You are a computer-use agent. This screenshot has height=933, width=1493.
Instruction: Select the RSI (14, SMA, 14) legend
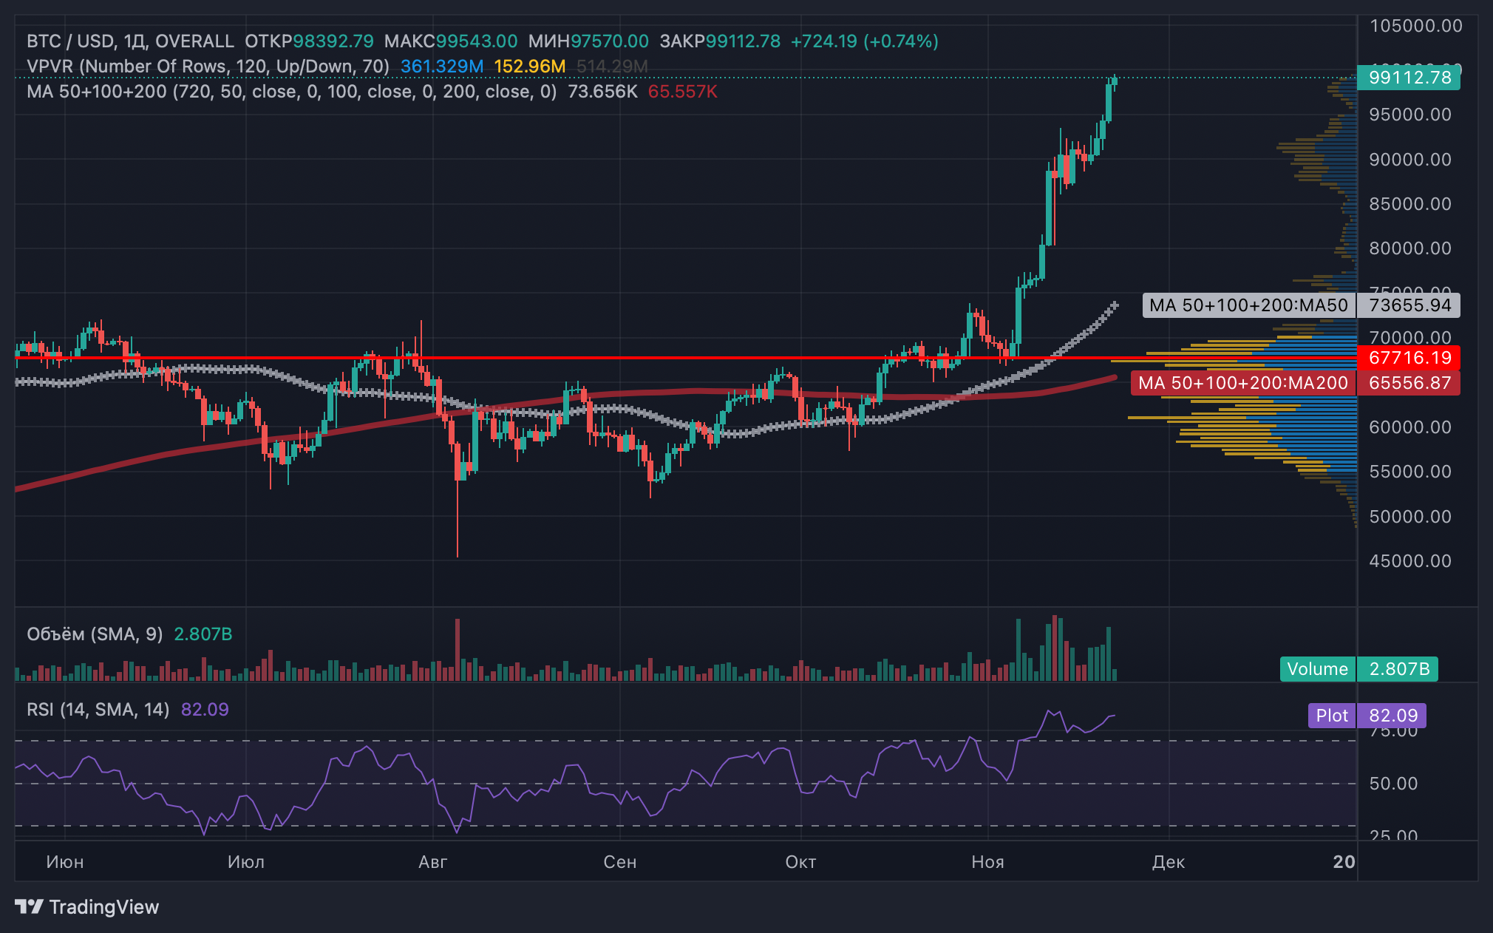coord(98,710)
